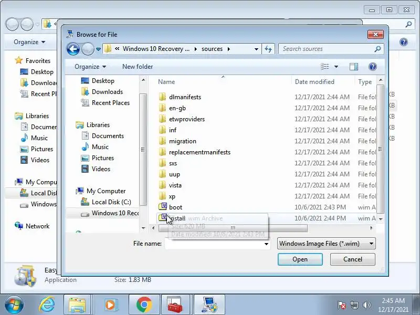Click the Change your view icon
This screenshot has height=315, width=420.
pyautogui.click(x=324, y=67)
